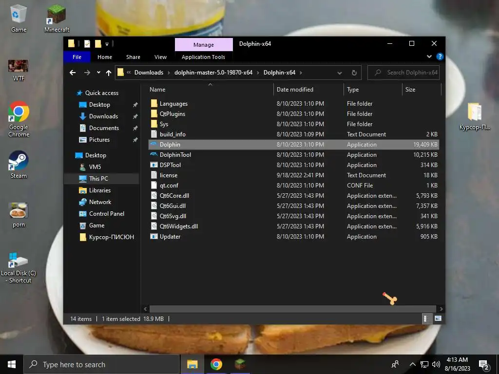The height and width of the screenshot is (374, 499).
Task: Open Google Chrome desktop shortcut
Action: 19,119
